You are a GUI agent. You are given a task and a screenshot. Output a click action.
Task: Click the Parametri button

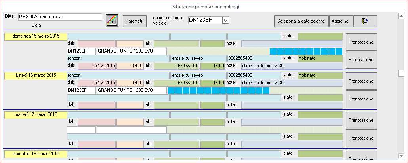tap(135, 21)
